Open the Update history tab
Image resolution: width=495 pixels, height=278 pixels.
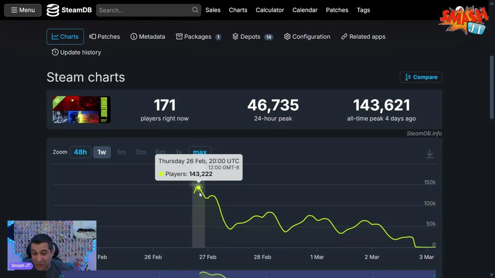click(x=76, y=52)
